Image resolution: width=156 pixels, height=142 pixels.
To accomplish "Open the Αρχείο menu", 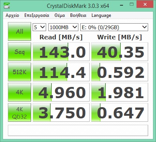I will (12, 15).
